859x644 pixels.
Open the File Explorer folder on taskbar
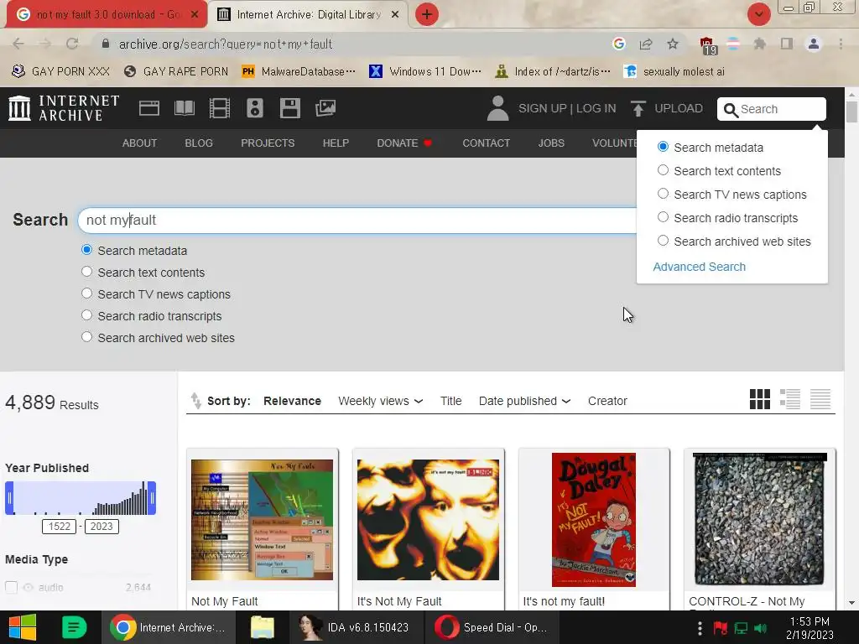coord(263,627)
